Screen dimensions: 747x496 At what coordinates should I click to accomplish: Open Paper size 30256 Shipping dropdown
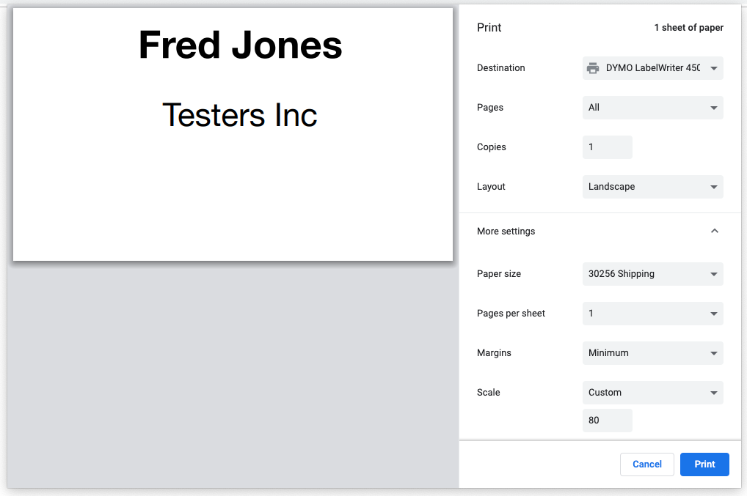point(652,274)
